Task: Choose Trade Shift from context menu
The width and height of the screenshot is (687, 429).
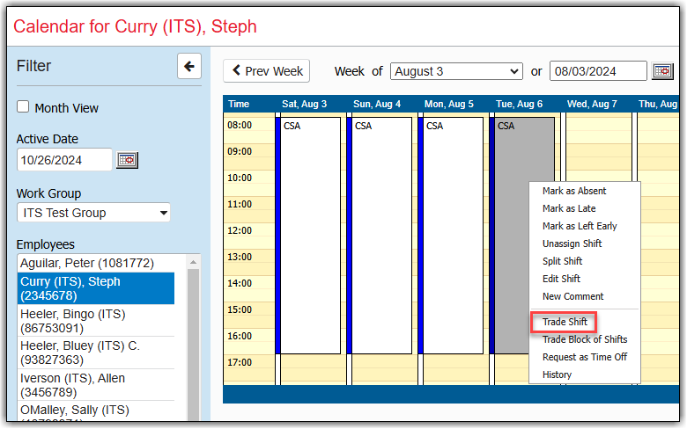Action: pyautogui.click(x=565, y=322)
